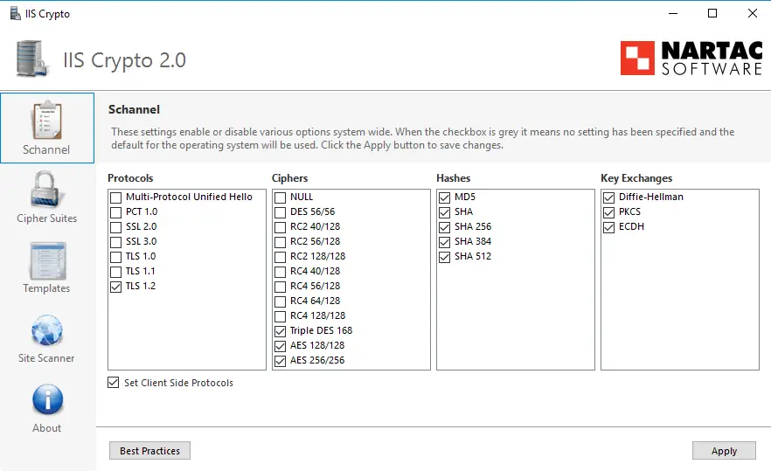Open the Templates icon in sidebar
This screenshot has width=771, height=471.
click(47, 260)
